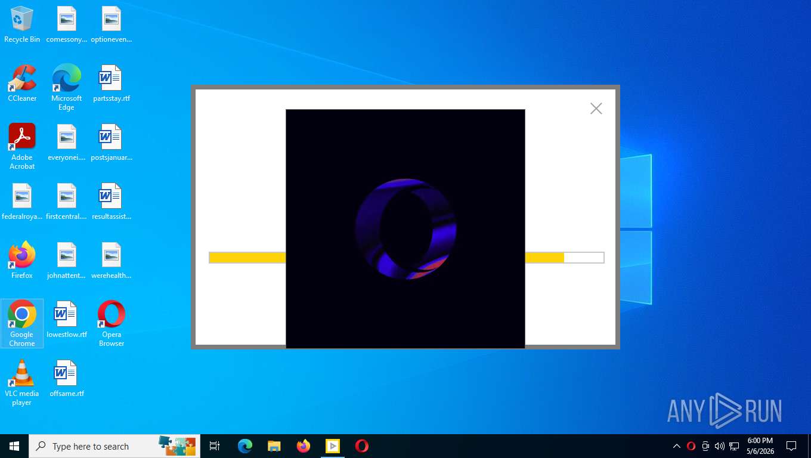Show hidden system tray icons
This screenshot has width=811, height=458.
click(677, 446)
